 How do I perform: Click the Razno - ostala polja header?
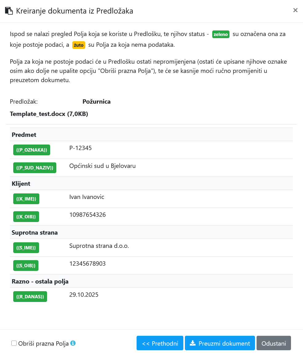pos(40,281)
